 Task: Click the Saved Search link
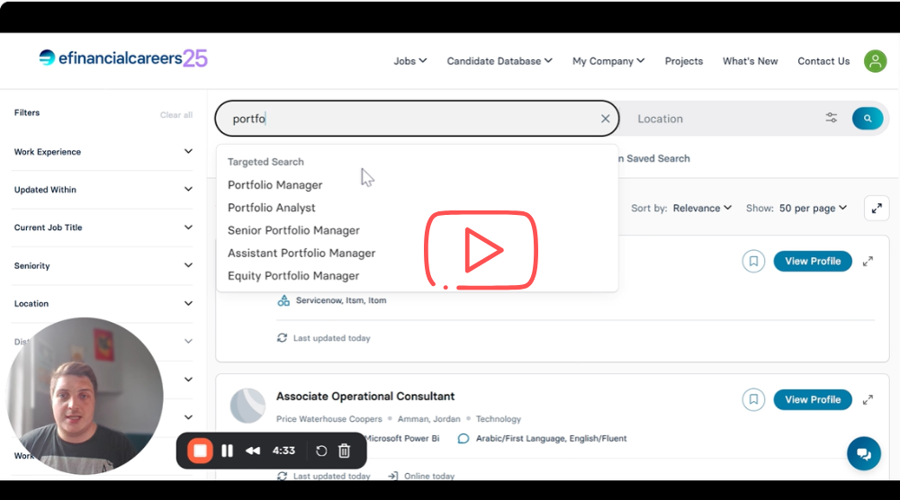[658, 158]
